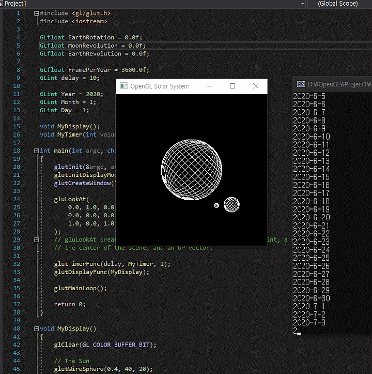Click line number 45 in the gutter
This screenshot has width=372, height=374.
click(x=17, y=369)
